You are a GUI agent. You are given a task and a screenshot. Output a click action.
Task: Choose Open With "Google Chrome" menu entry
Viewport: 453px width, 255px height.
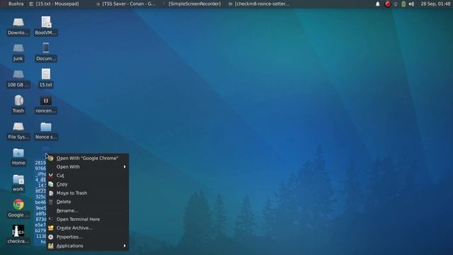pyautogui.click(x=88, y=158)
